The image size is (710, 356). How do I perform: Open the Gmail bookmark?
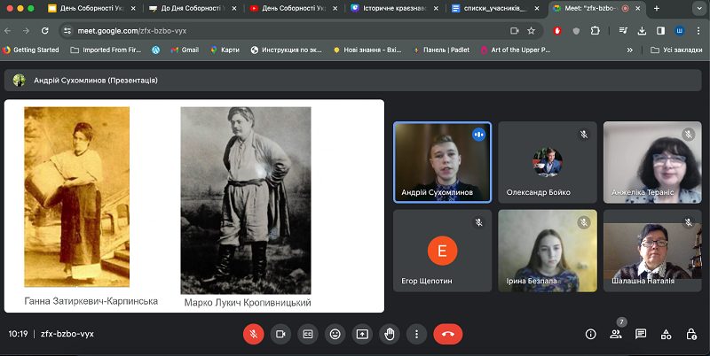pos(185,50)
